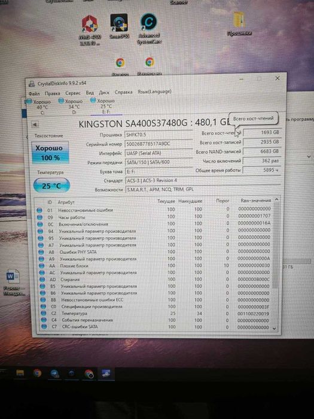Open the Справка menu
314x419 pixels.
pos(124,92)
